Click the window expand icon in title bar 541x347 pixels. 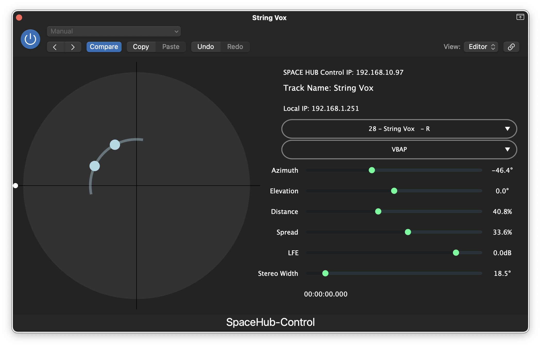click(x=520, y=17)
